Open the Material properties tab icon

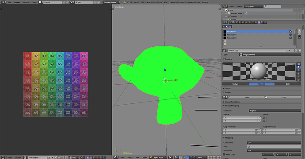click(256, 23)
